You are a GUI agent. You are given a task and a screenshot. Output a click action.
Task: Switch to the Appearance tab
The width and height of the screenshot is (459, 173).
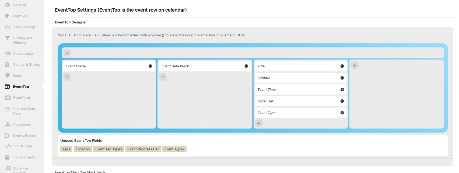[23, 53]
